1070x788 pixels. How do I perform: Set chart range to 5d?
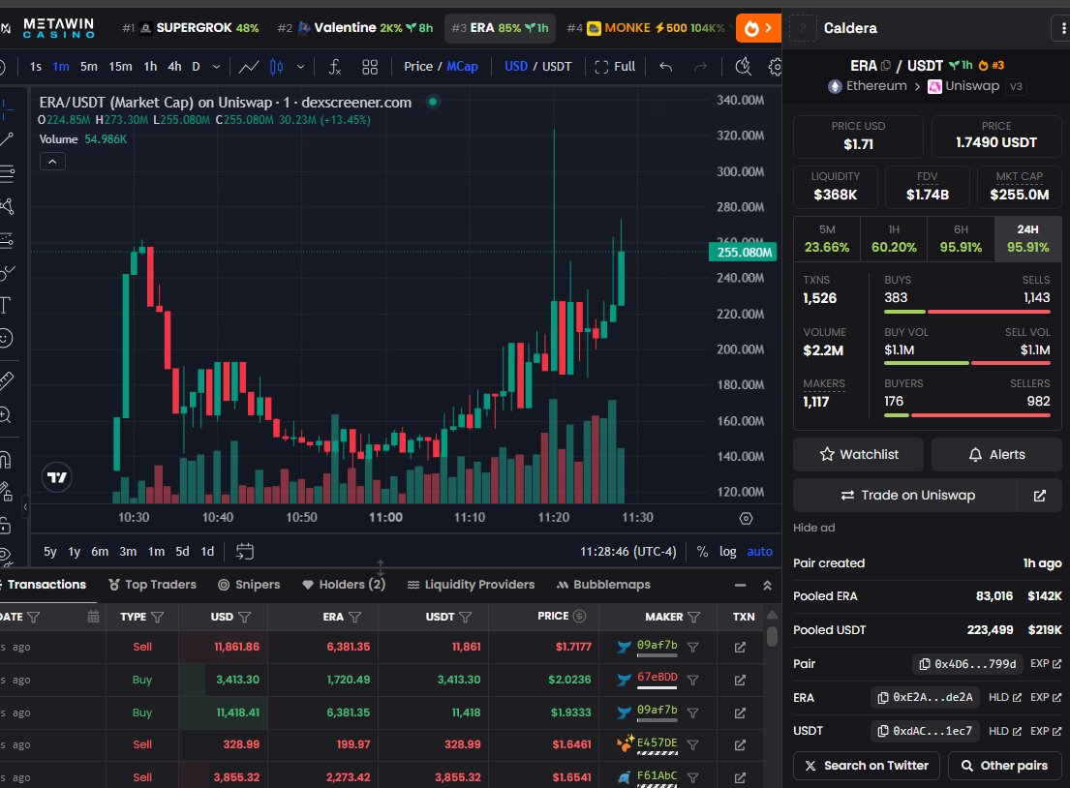pos(182,551)
